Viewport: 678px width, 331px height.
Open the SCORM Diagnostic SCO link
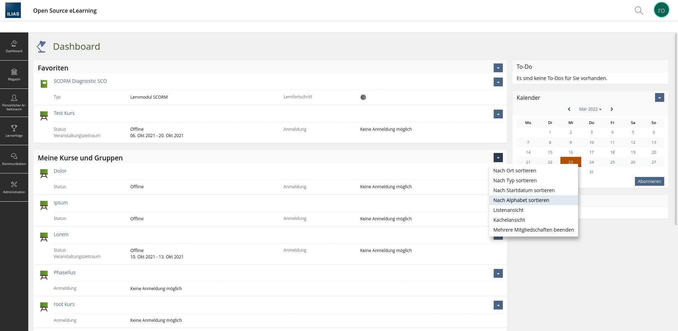[80, 81]
